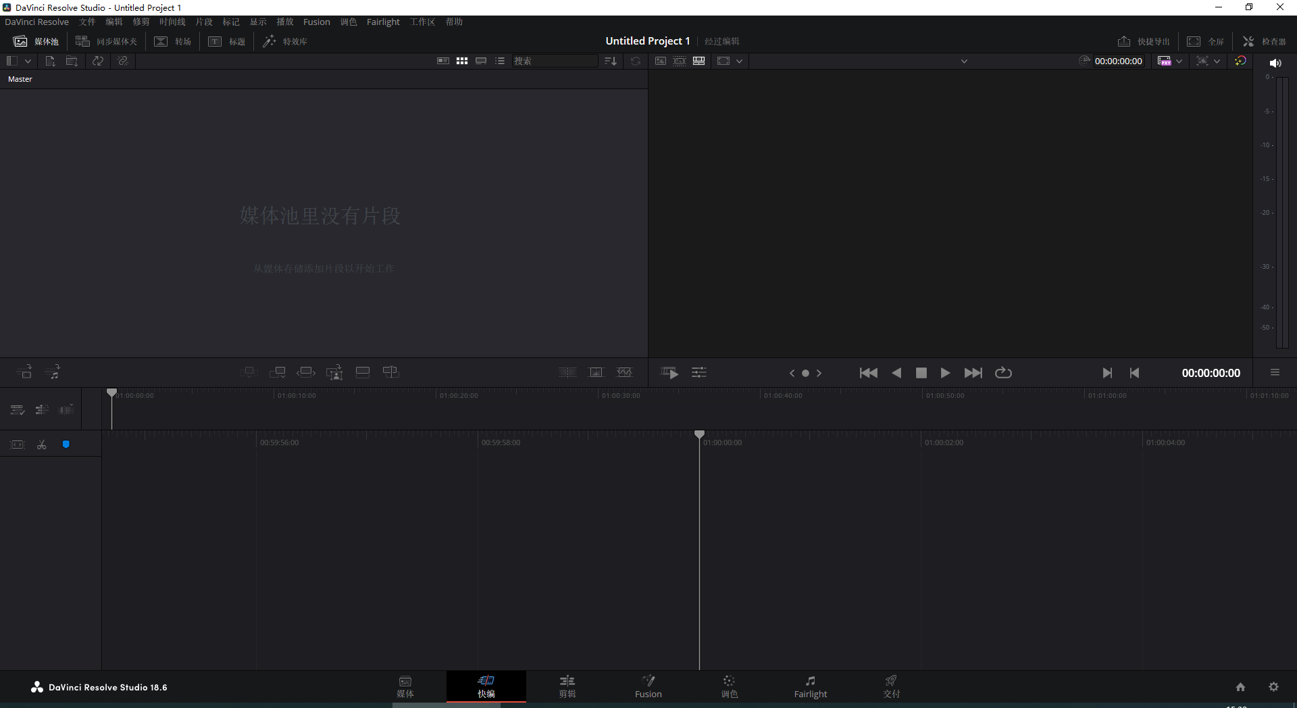Open the Transitions (转场) panel

[x=173, y=41]
